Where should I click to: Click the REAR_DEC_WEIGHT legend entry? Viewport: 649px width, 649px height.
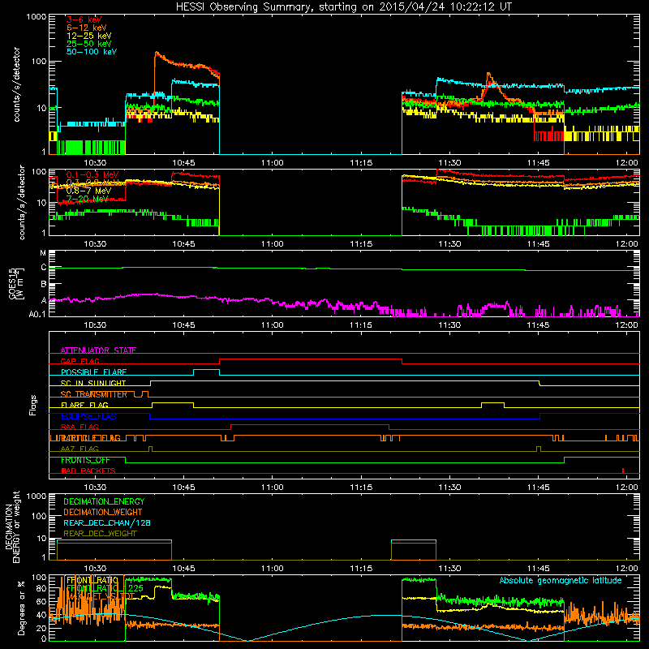click(x=100, y=534)
